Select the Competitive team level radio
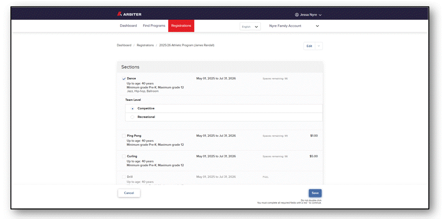This screenshot has width=442, height=219. tap(133, 109)
